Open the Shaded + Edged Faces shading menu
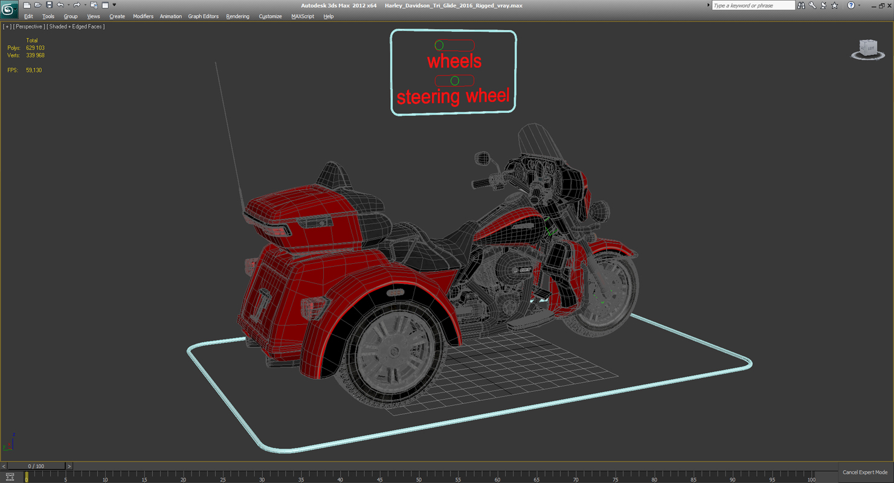Screen dimensions: 894x483 coord(76,27)
